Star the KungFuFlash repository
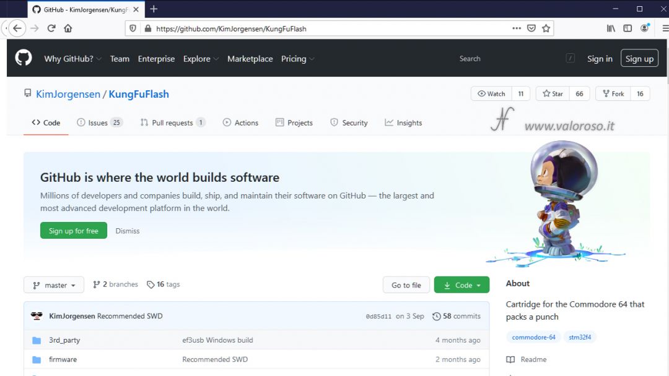This screenshot has height=376, width=669. pyautogui.click(x=553, y=93)
